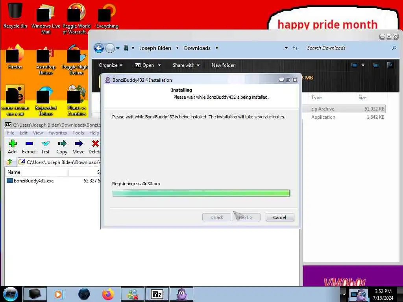Launch Firefox from the desktop
Viewport: 403px width, 302px height.
click(x=15, y=57)
